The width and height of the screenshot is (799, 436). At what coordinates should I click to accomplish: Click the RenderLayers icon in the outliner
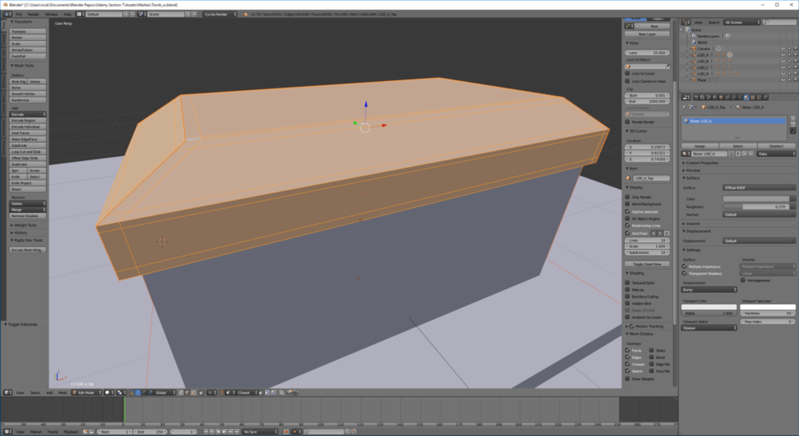pos(693,36)
